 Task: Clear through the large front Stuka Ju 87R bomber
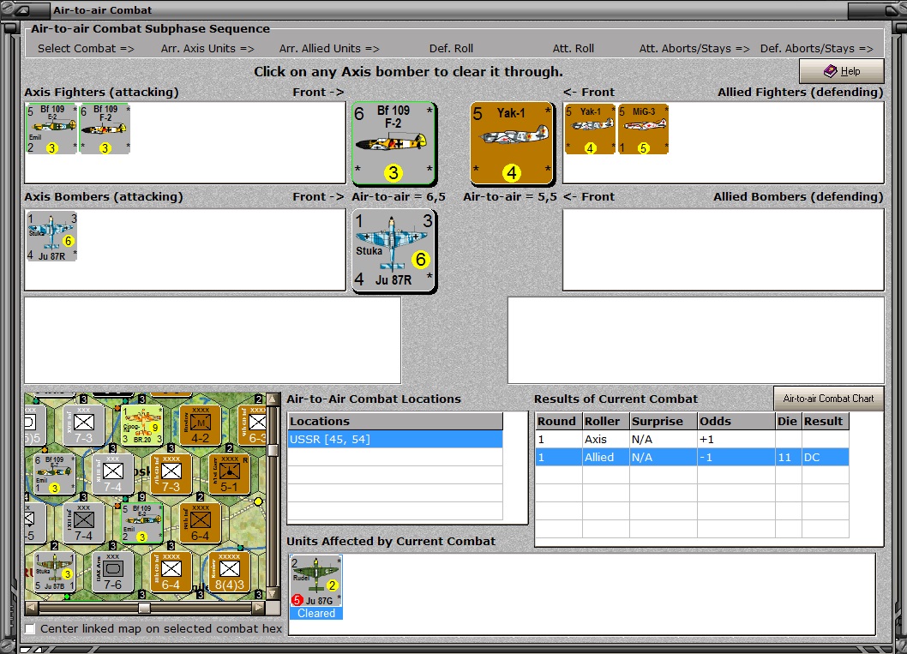[x=393, y=250]
